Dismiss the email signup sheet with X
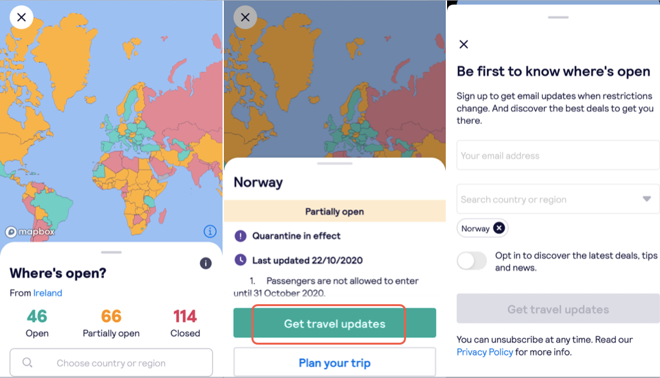 (x=464, y=44)
